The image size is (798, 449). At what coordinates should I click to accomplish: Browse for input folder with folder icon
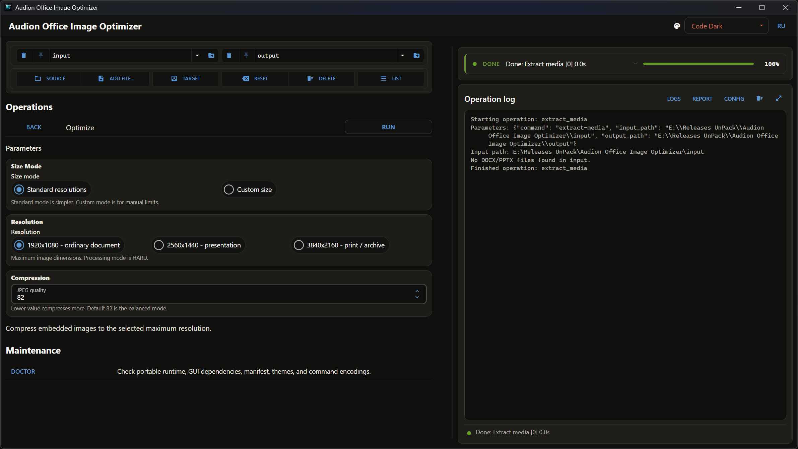211,56
